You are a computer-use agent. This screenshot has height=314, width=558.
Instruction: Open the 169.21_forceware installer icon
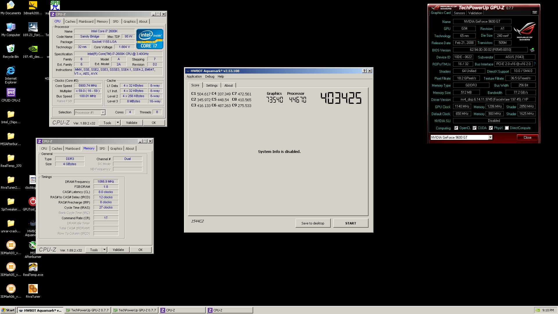pyautogui.click(x=33, y=30)
